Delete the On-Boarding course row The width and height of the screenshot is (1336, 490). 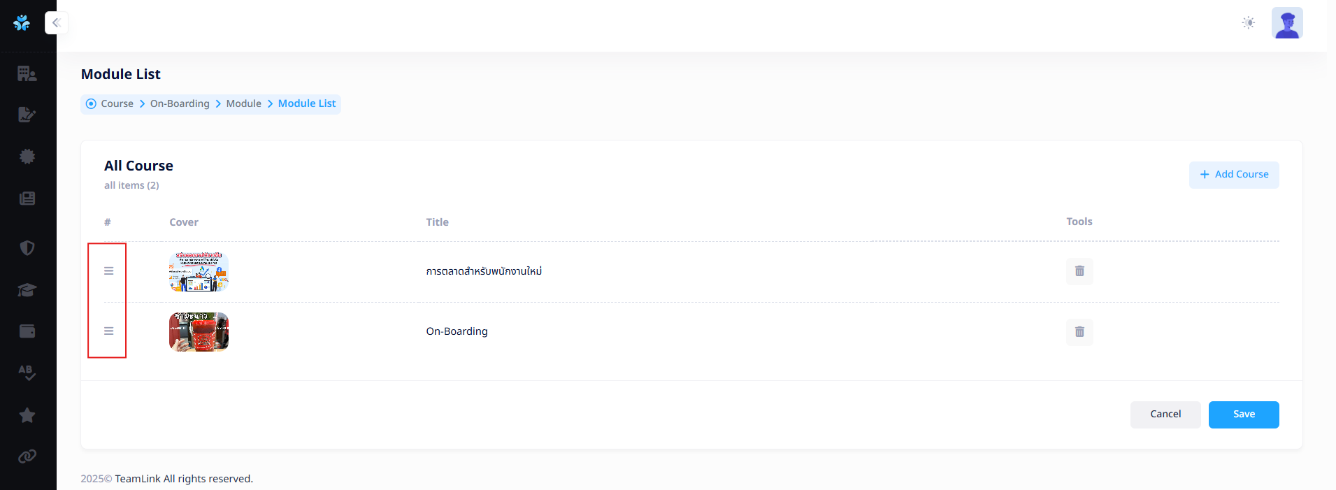1079,332
